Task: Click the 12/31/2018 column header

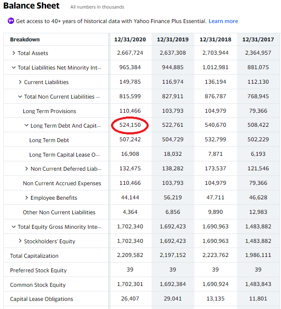Action: (x=215, y=39)
